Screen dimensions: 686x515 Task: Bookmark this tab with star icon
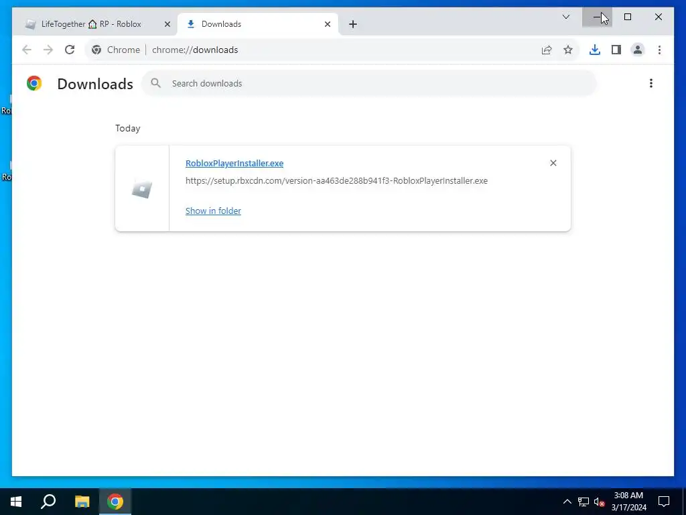[568, 50]
